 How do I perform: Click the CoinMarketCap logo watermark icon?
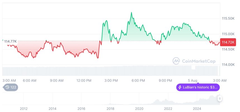point(176,61)
